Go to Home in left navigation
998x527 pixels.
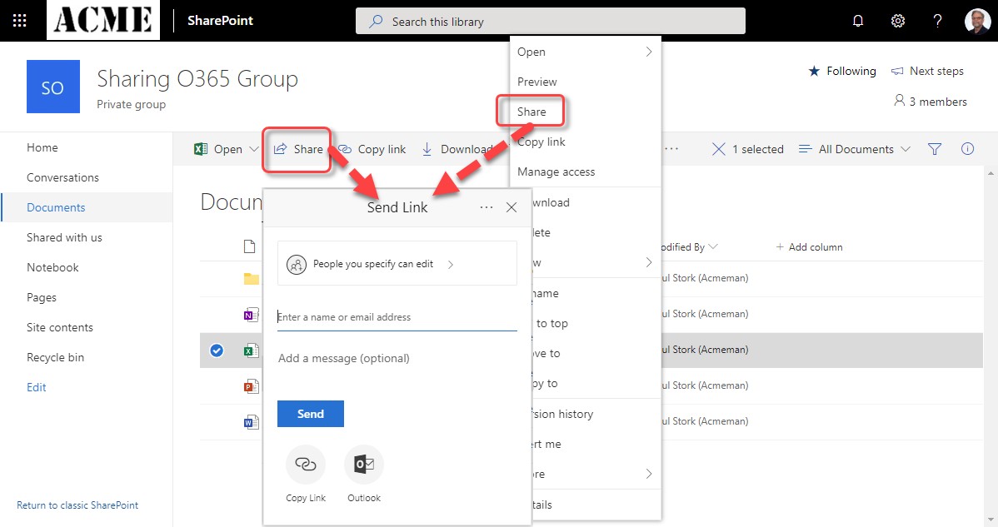point(42,147)
